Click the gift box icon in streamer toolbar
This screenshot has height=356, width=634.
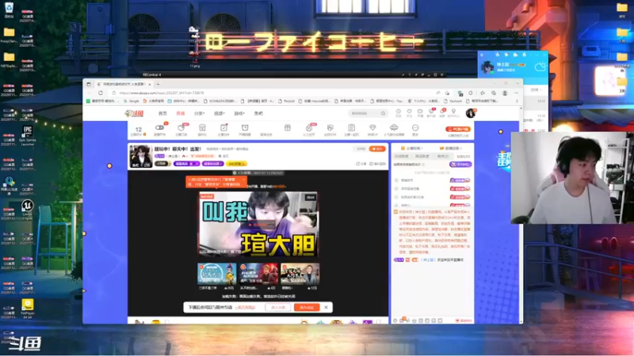tap(288, 128)
